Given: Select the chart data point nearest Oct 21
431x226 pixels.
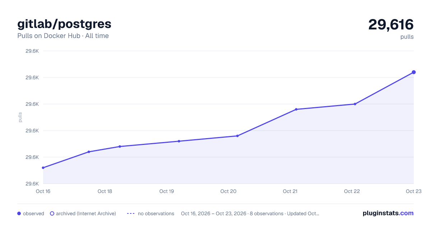Looking at the screenshot, I should pyautogui.click(x=296, y=109).
